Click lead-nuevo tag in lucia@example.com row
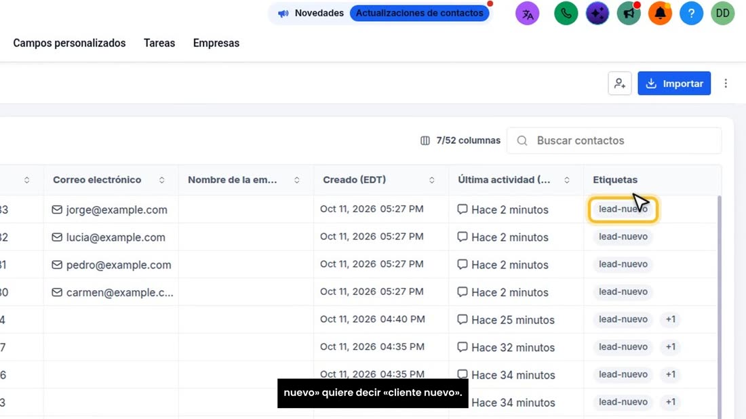 pyautogui.click(x=623, y=237)
